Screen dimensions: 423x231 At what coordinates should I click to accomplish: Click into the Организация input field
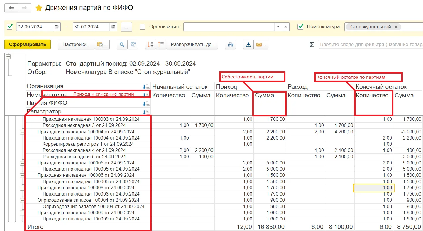229,27
